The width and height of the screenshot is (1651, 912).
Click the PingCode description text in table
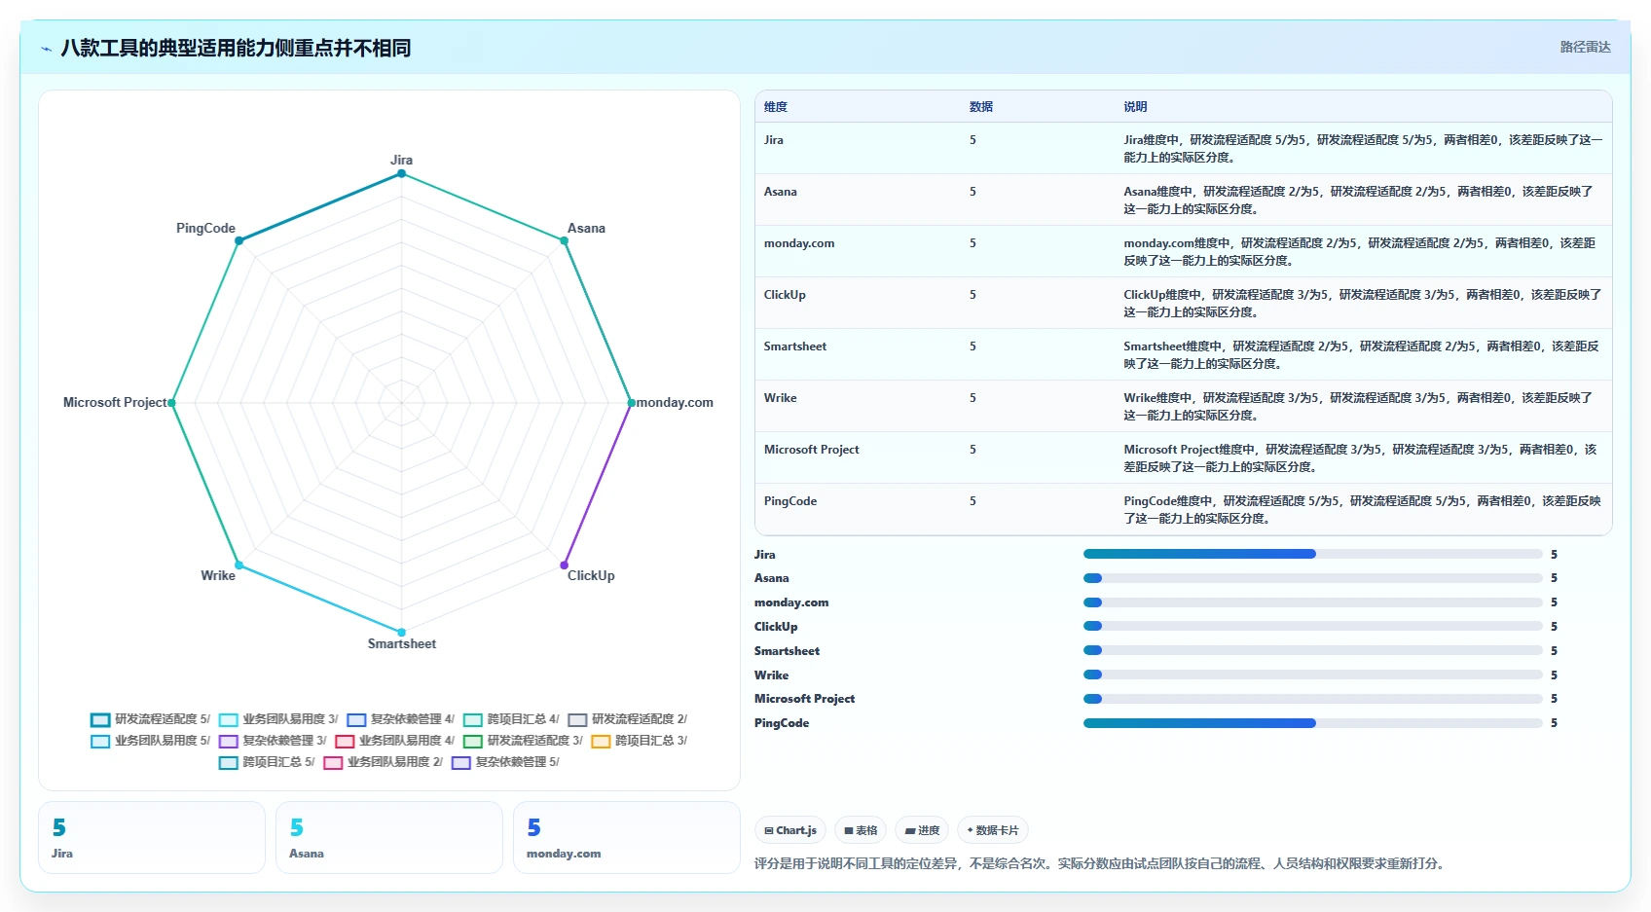click(1363, 510)
